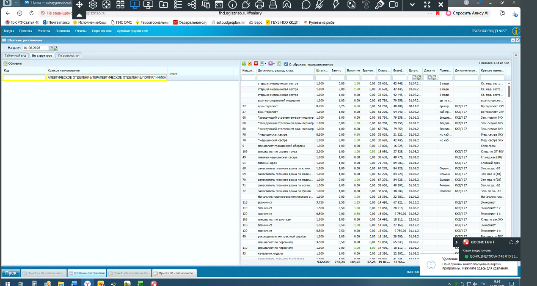Click the green add record icon
Viewport: 537px width, 286px height.
(x=244, y=63)
